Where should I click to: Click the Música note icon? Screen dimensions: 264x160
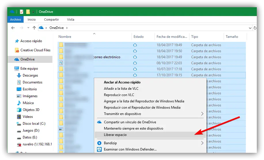coord(19,103)
